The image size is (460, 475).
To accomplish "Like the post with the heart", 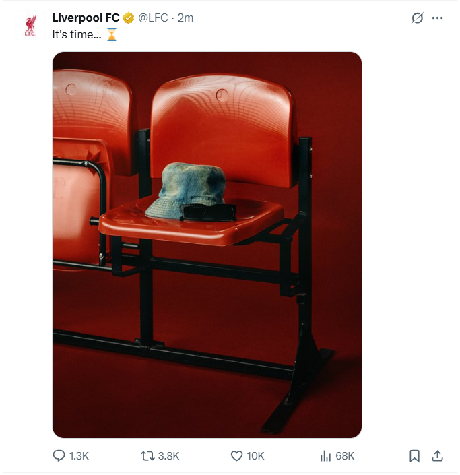I will [x=236, y=455].
